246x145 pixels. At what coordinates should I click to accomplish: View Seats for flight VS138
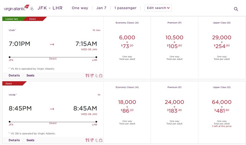(30, 140)
